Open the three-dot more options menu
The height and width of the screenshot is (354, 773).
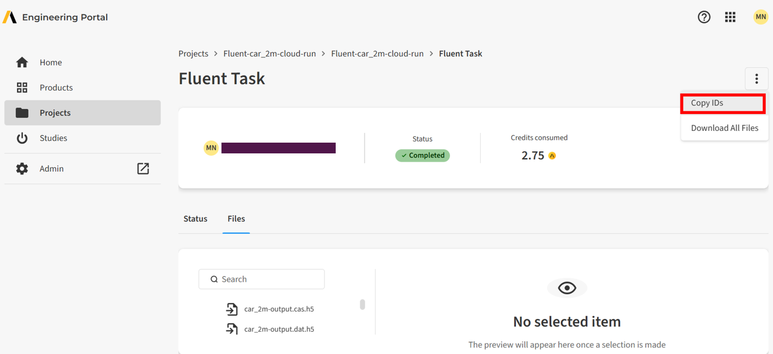click(756, 79)
